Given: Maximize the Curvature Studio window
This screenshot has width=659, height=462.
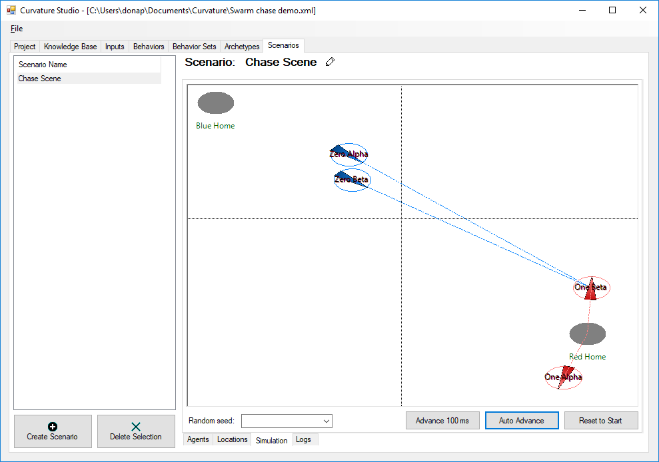Looking at the screenshot, I should [612, 10].
